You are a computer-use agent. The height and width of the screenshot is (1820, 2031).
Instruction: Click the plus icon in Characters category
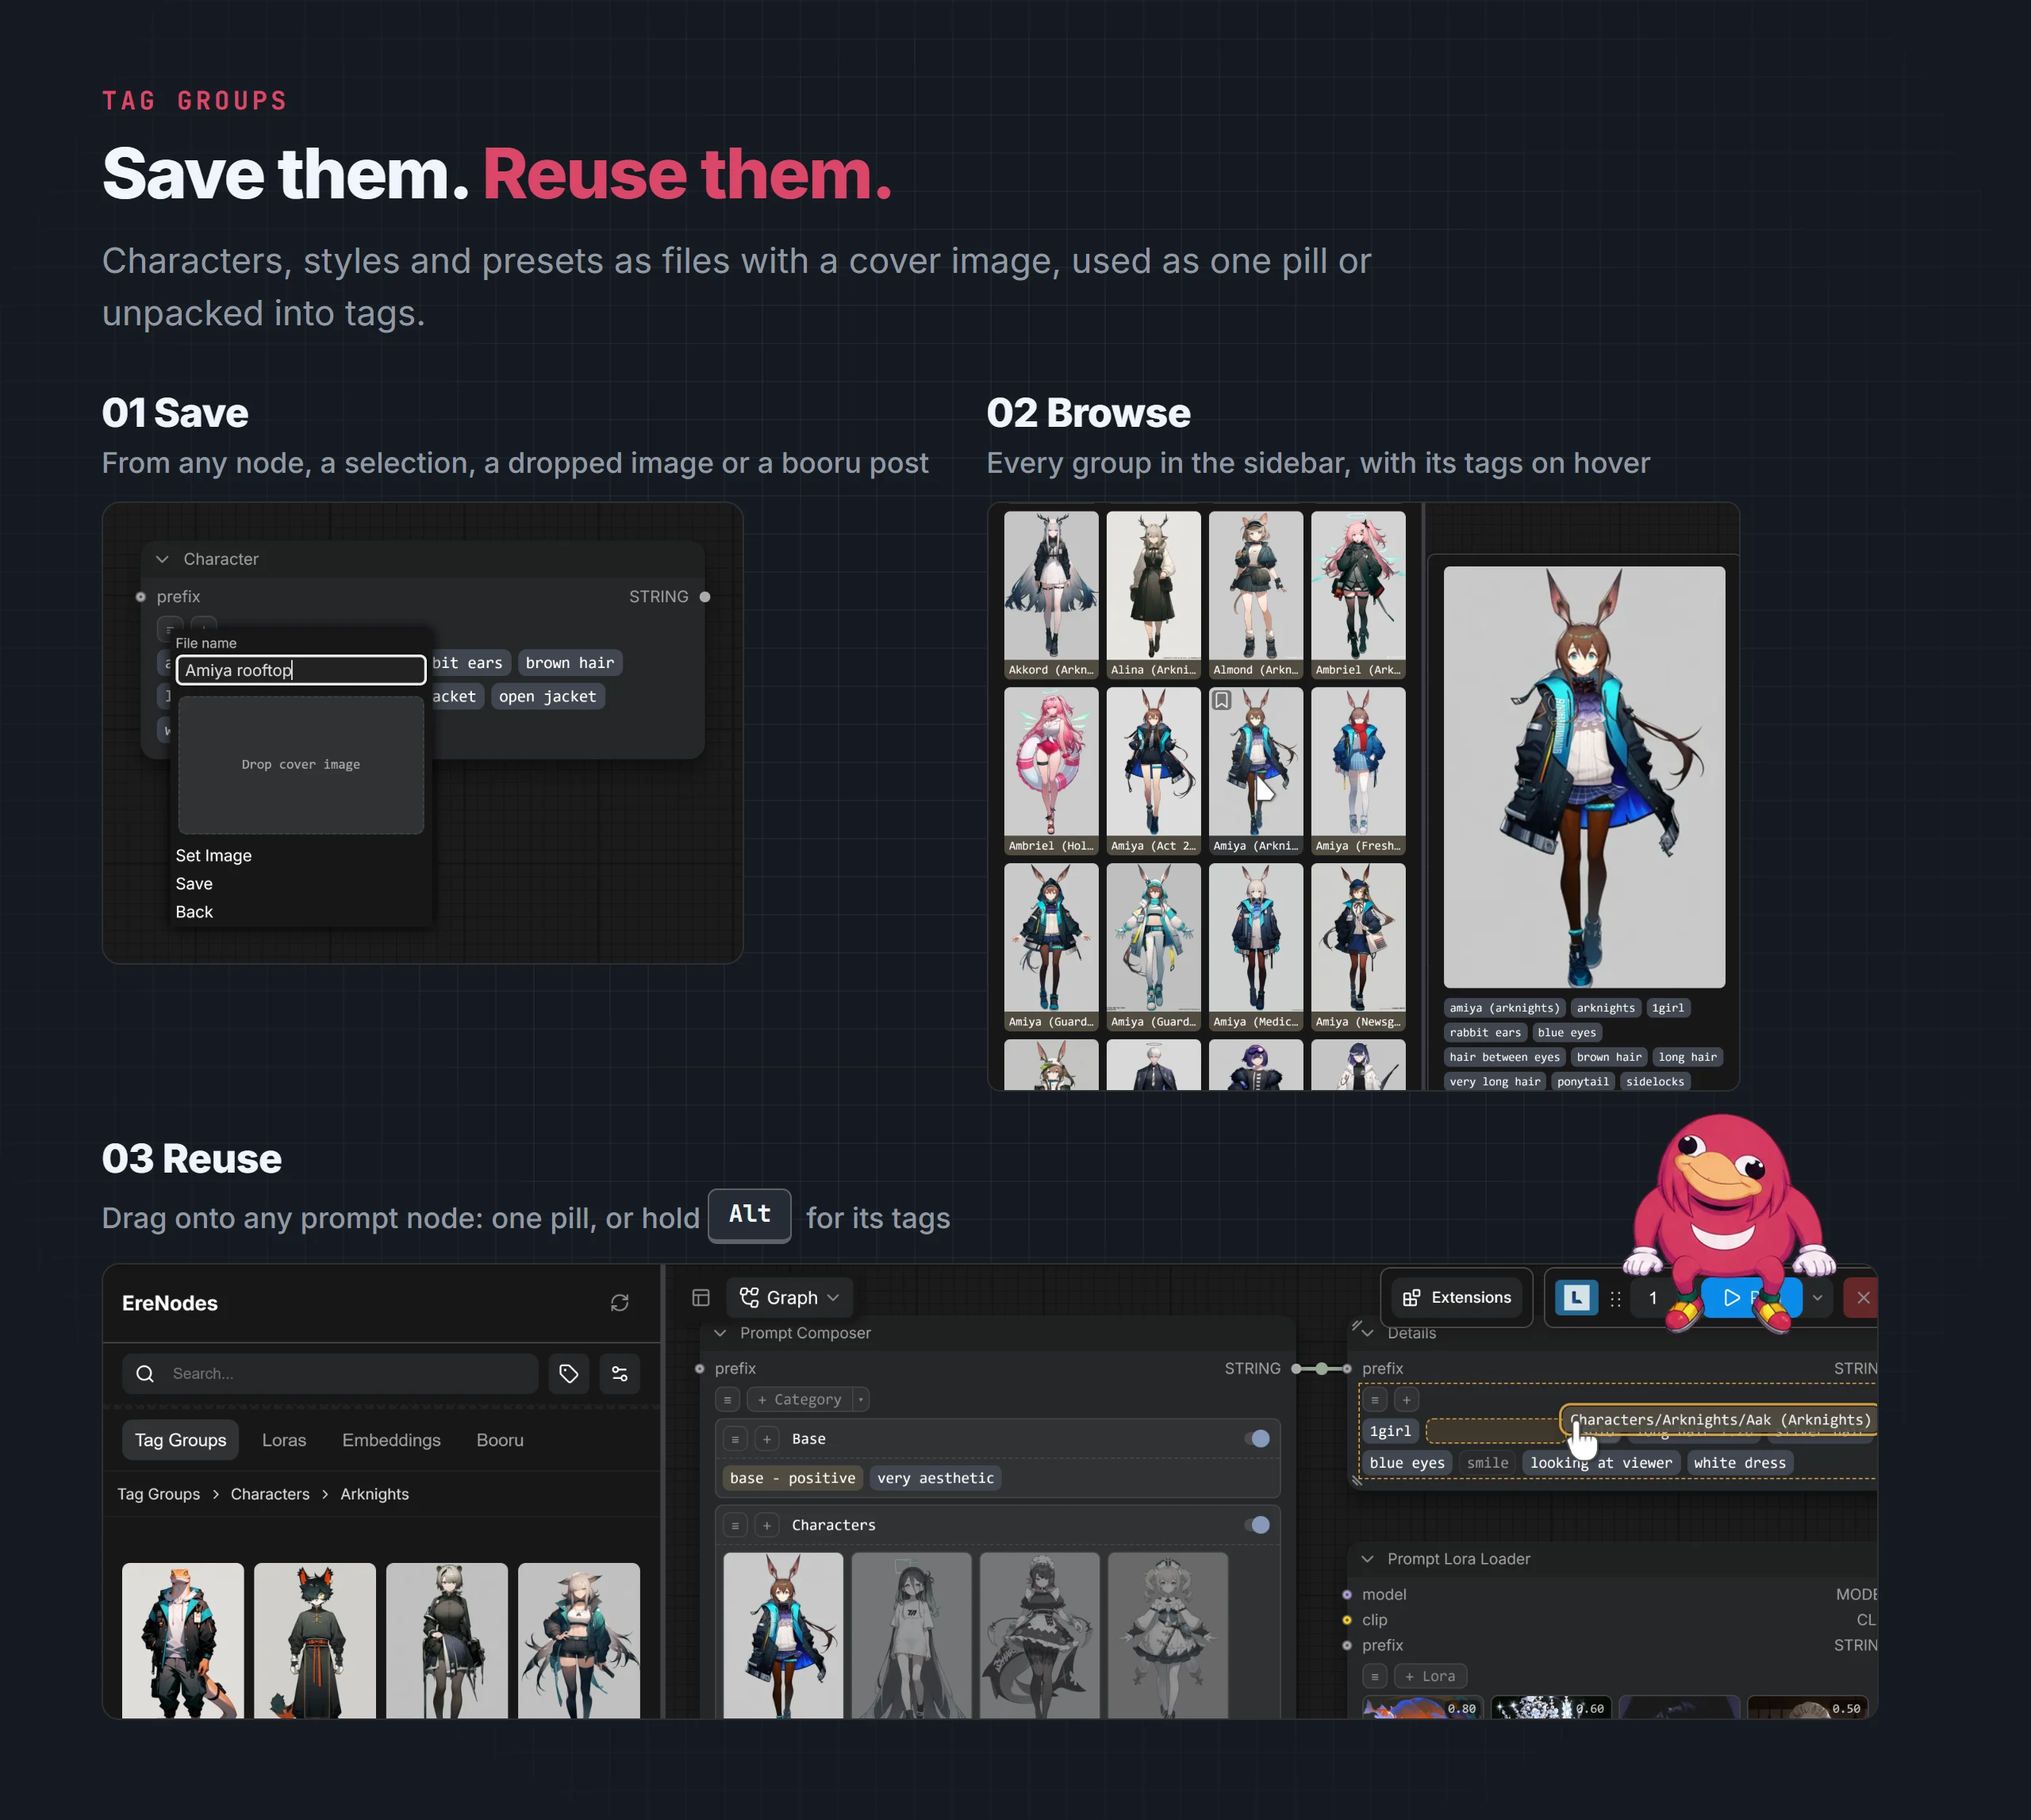pyautogui.click(x=767, y=1525)
